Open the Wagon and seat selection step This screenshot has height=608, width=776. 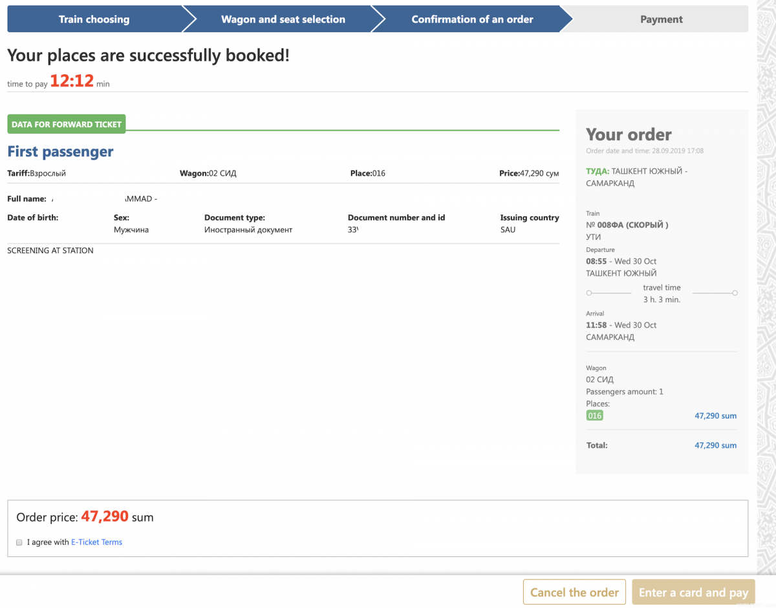[x=283, y=19]
